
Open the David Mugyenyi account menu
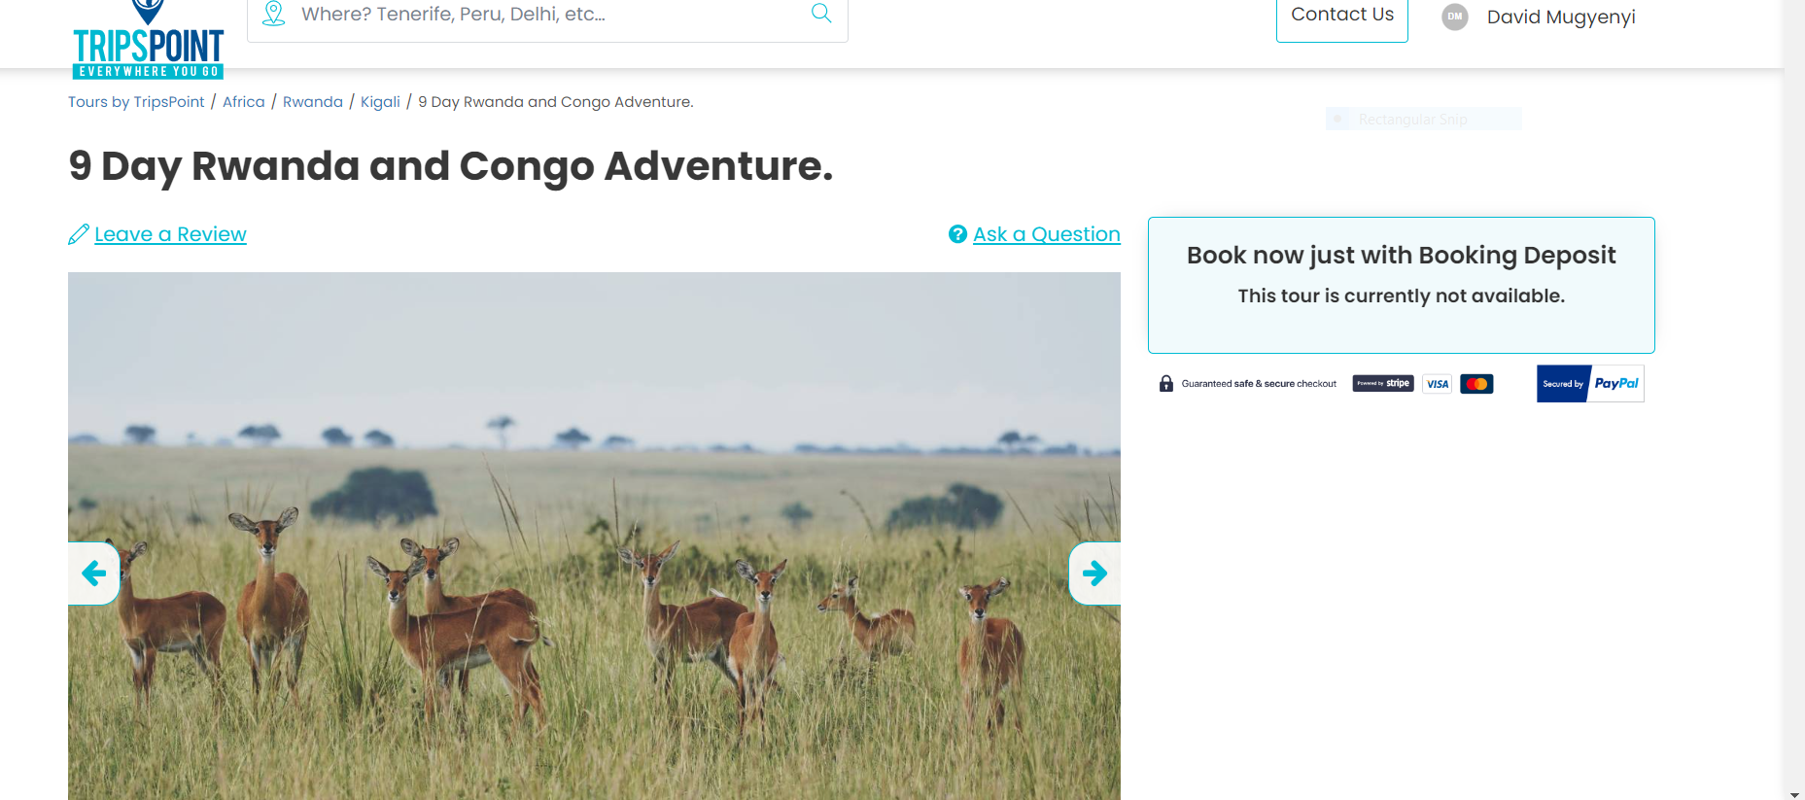[x=1560, y=17]
